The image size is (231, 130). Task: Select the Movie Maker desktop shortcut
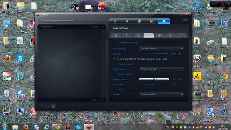tap(197, 113)
